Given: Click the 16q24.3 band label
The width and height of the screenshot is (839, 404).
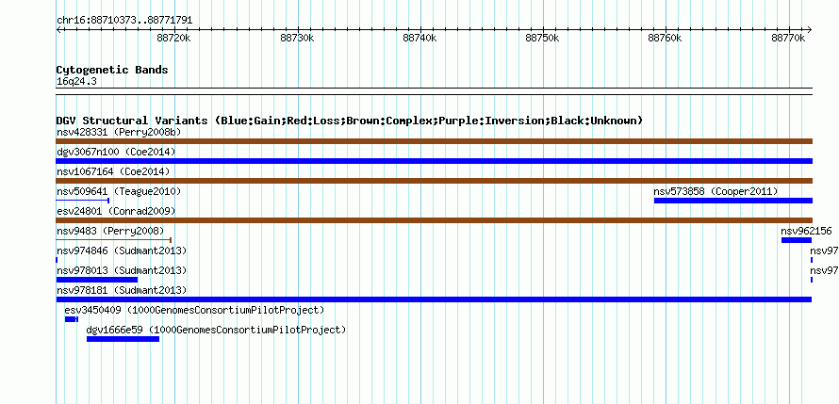Looking at the screenshot, I should point(76,82).
